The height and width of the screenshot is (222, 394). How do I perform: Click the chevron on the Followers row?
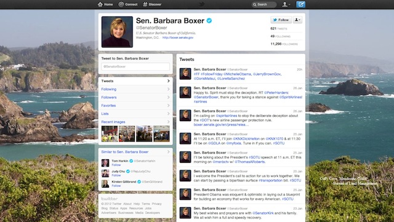tap(168, 97)
